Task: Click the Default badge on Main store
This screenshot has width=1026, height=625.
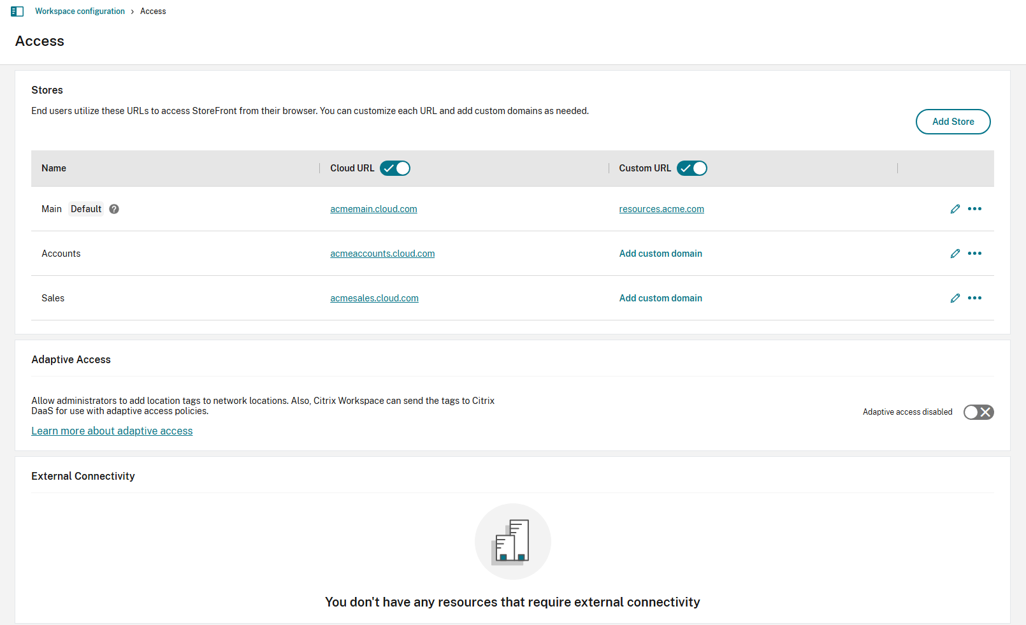Action: pyautogui.click(x=86, y=209)
